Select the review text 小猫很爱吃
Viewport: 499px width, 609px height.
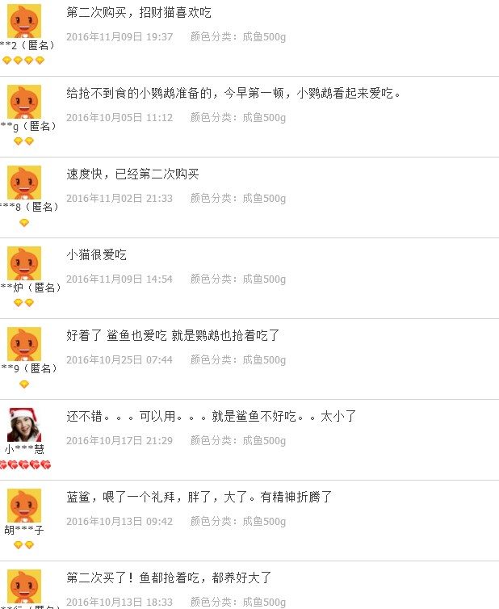click(96, 254)
